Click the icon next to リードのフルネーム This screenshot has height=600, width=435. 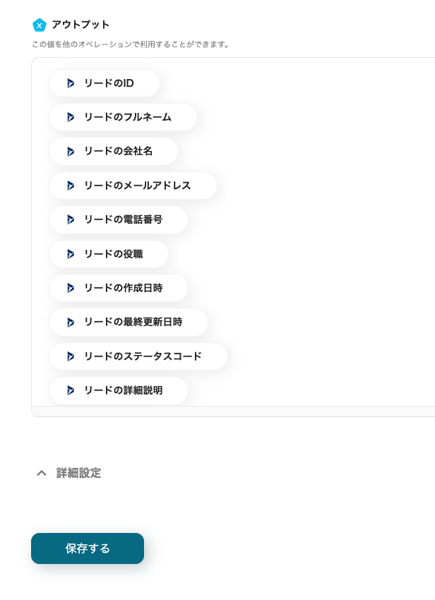coord(70,117)
